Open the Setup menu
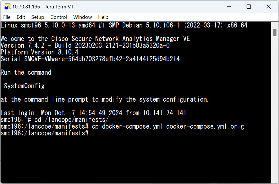This screenshot has height=184, width=279. (x=37, y=17)
